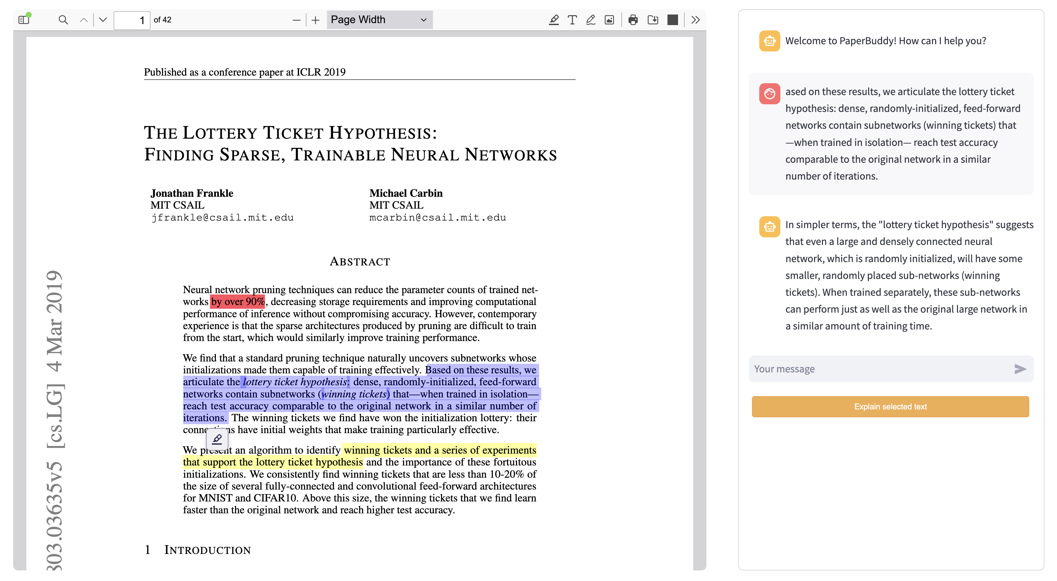This screenshot has width=1057, height=581.
Task: Go to the previous page
Action: (x=84, y=19)
